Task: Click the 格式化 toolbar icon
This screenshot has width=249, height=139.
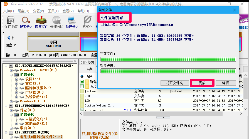Action: pos(87,22)
